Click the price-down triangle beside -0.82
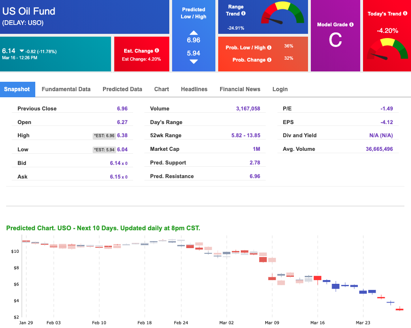This screenshot has width=411, height=328. click(22, 51)
